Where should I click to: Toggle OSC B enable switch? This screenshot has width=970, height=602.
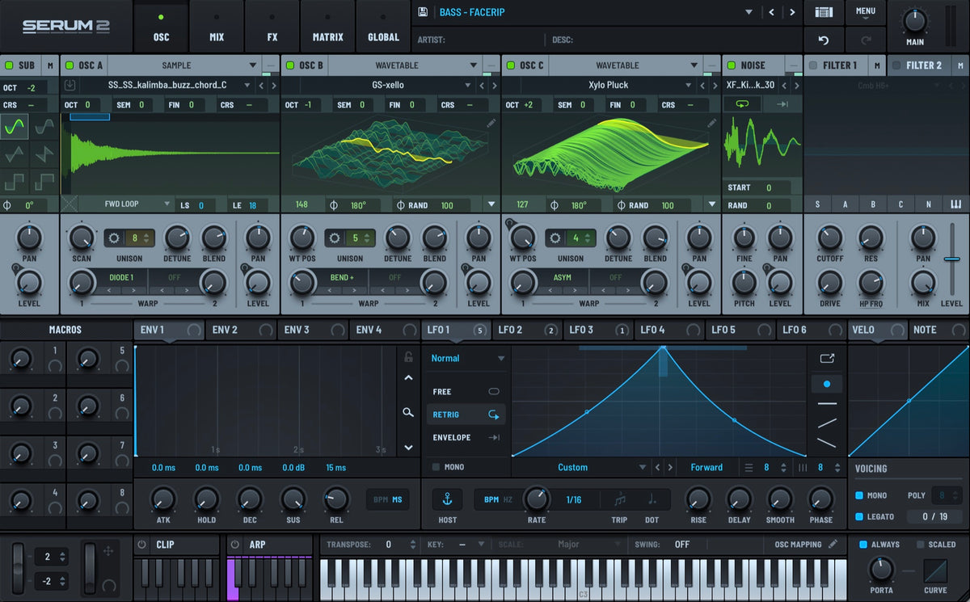coord(290,65)
